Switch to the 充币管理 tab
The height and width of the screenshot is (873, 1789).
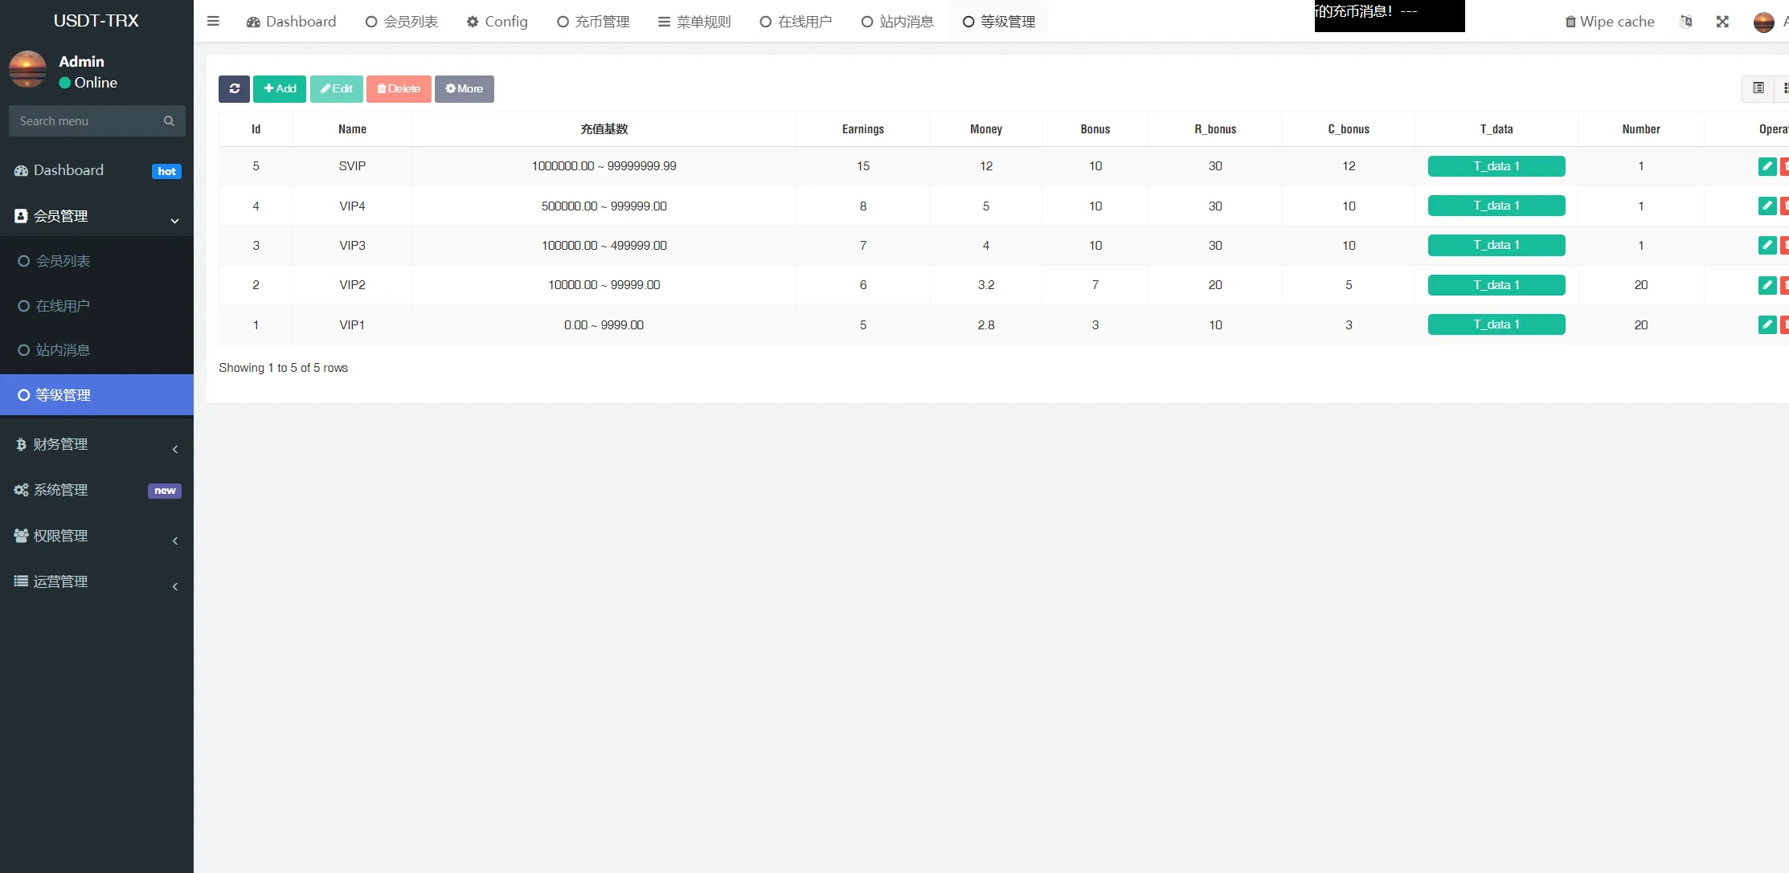pos(593,22)
